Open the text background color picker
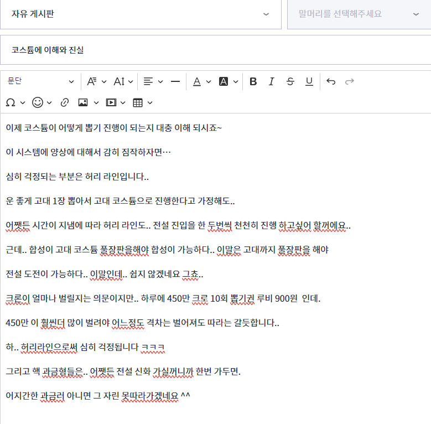This screenshot has width=431, height=424. (x=228, y=81)
